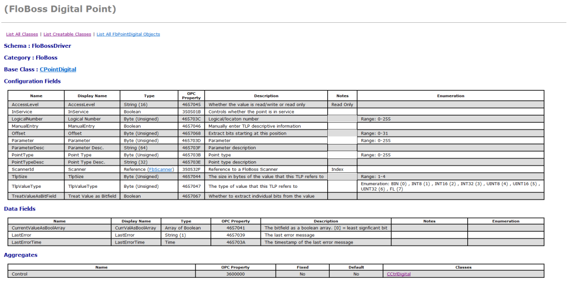Click 'Whether to extract individual bits' description

tap(261, 196)
